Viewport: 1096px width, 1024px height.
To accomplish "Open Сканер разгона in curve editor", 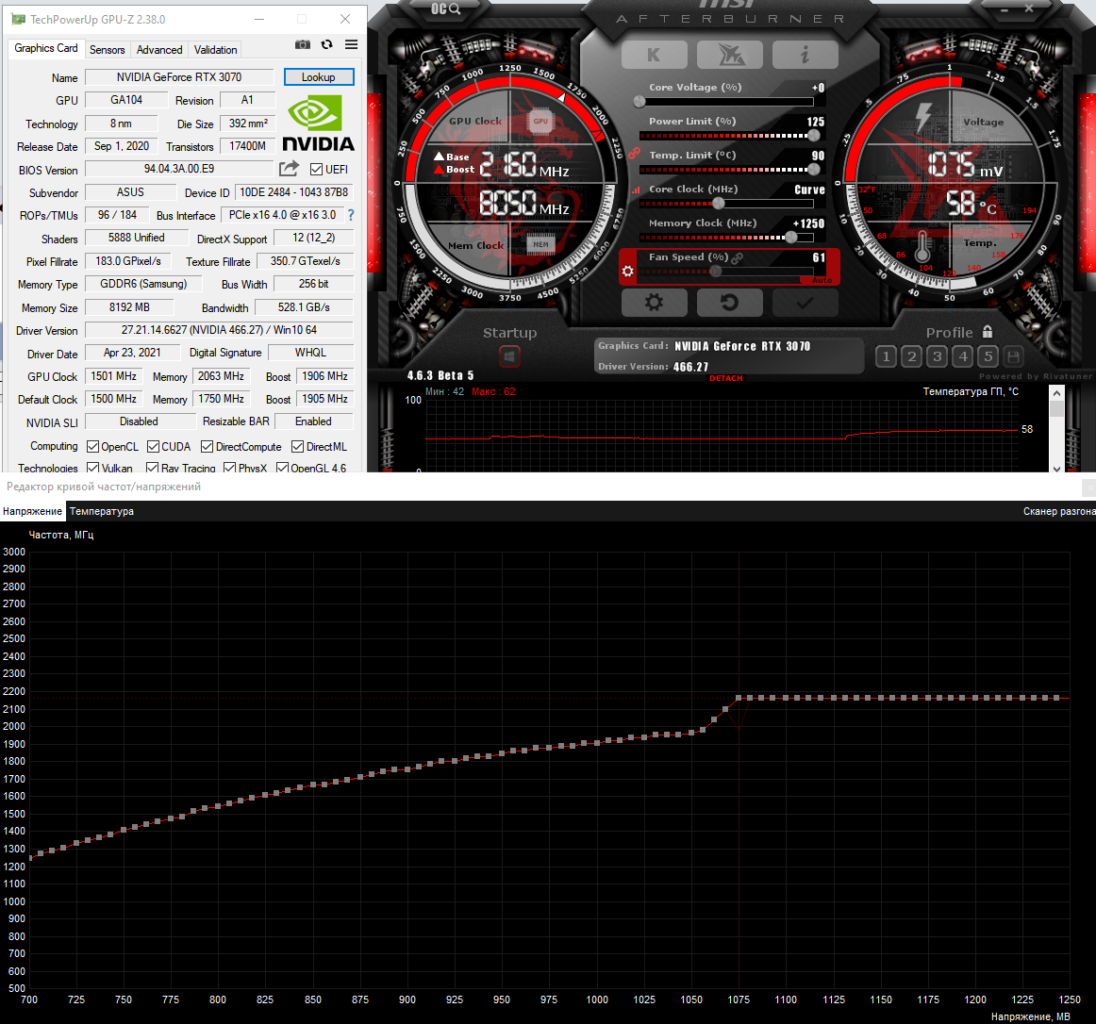I will coord(1059,511).
